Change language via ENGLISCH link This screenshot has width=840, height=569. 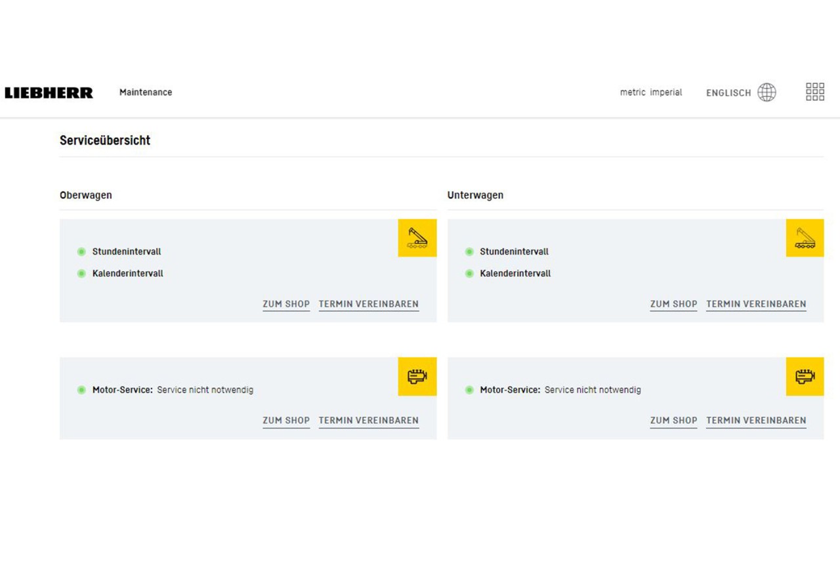pos(728,93)
